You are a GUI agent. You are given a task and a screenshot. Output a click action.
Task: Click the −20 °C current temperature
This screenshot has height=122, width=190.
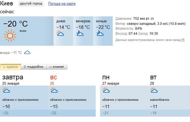[x=16, y=24]
